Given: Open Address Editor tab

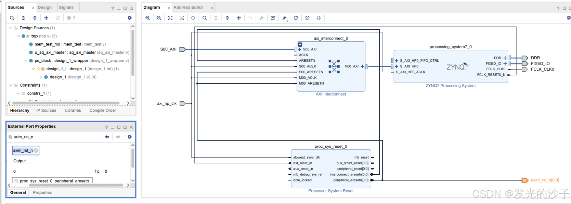Looking at the screenshot, I should coord(188,7).
